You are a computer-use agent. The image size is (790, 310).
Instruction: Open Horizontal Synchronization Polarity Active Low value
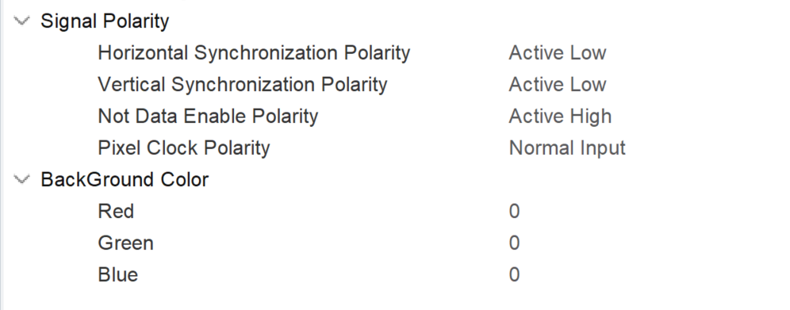pos(558,53)
